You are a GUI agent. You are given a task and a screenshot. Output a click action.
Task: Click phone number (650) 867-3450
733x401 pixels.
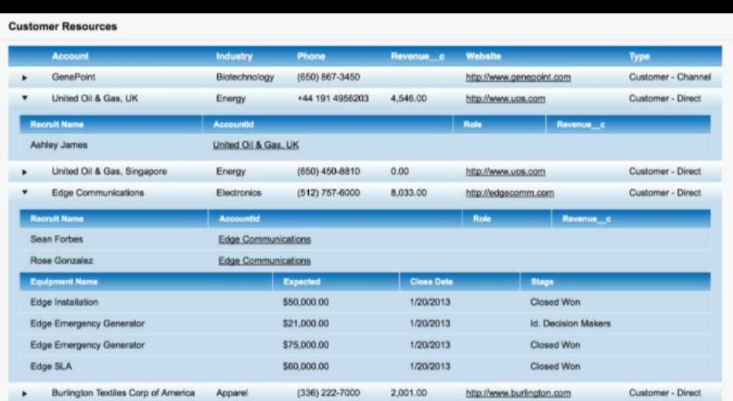click(328, 77)
